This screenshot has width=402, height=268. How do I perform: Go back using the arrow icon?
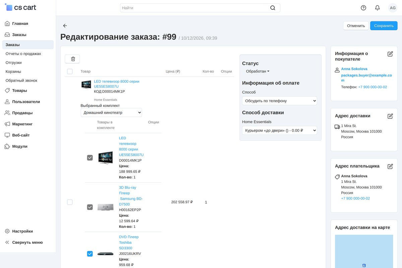(x=65, y=26)
